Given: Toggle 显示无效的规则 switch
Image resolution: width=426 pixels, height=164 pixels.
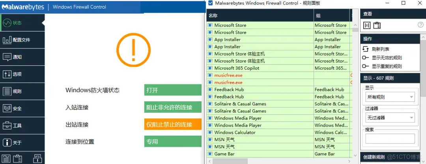Looking at the screenshot, I should 366,58.
